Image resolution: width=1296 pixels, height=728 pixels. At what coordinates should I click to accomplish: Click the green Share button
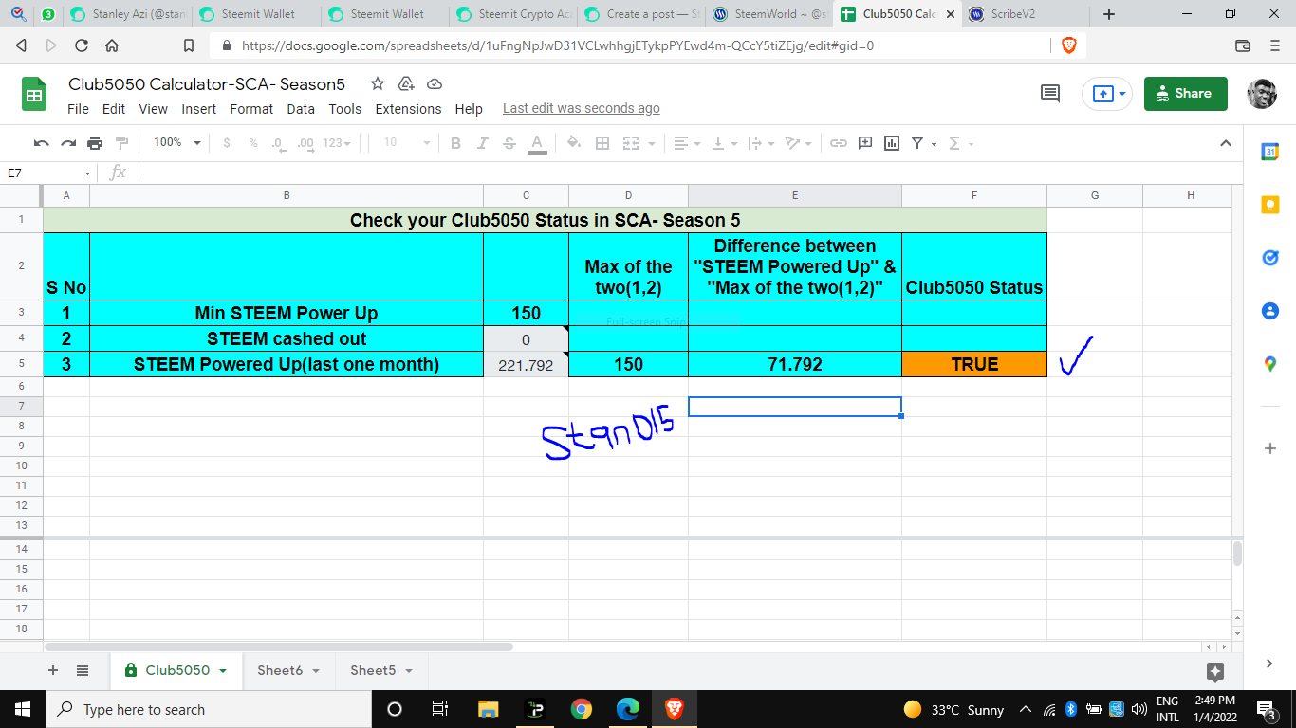tap(1185, 93)
